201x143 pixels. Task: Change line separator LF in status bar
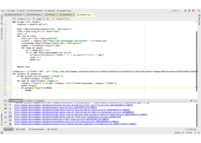(183, 133)
